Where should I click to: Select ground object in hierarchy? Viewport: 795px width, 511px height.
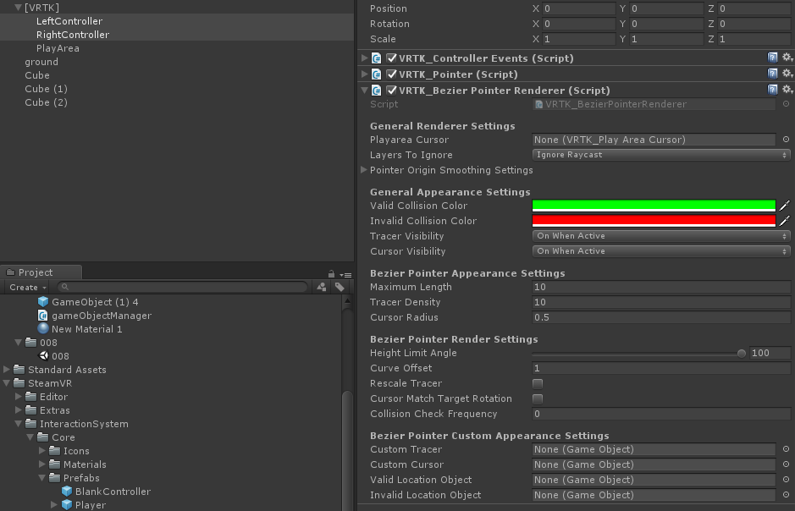click(x=41, y=62)
